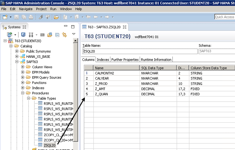Expand the Public Synonyms folder

[17, 51]
